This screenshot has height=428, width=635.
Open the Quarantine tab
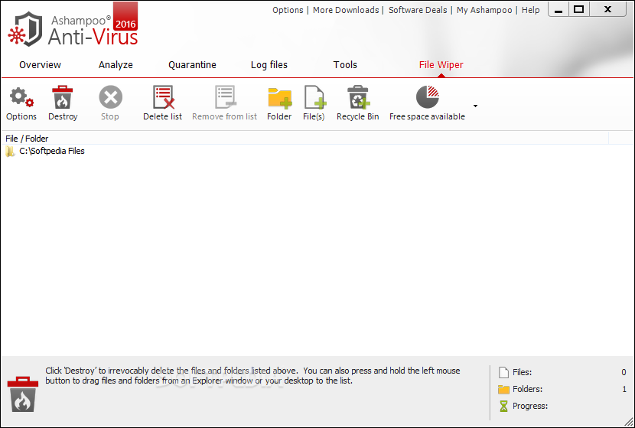(192, 65)
